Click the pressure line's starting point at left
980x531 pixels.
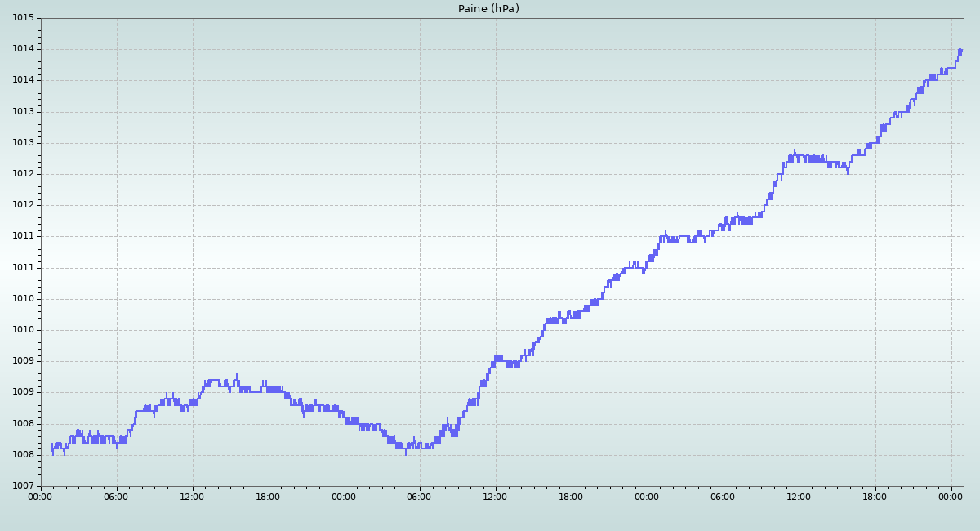pyautogui.click(x=52, y=448)
